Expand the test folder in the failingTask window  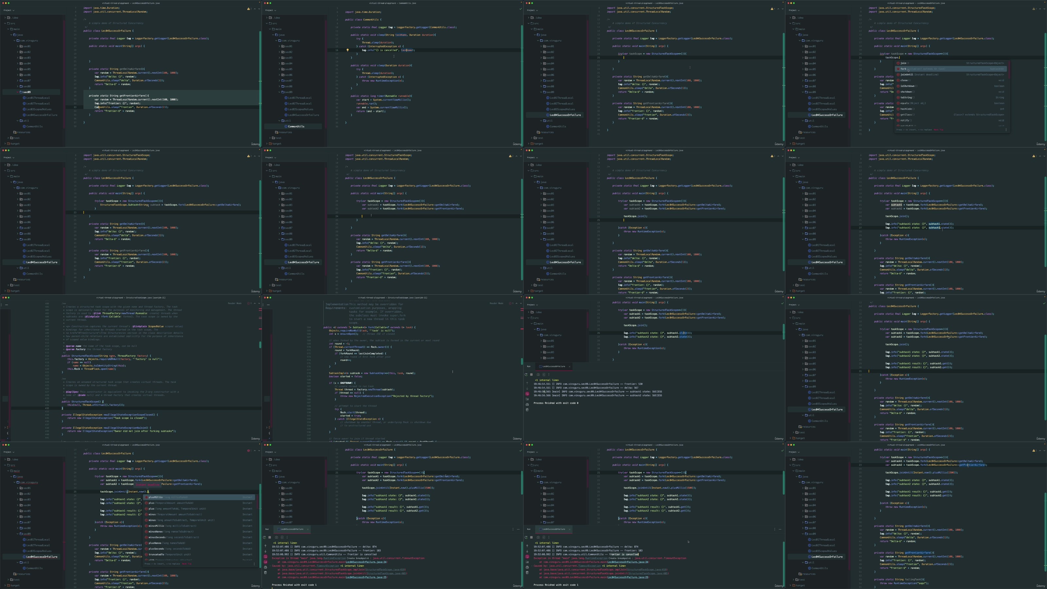(794, 580)
